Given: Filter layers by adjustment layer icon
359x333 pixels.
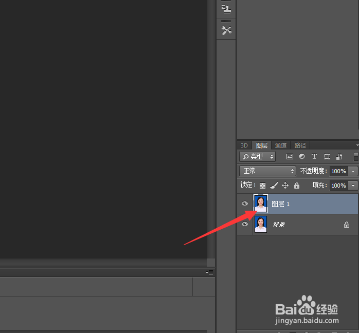Looking at the screenshot, I should click(x=302, y=156).
